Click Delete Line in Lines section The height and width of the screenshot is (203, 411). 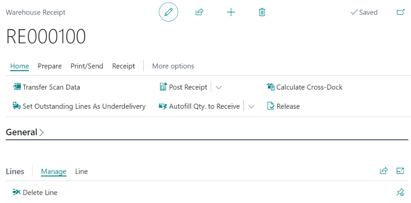[x=35, y=192]
